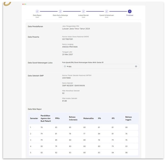Viewport: 167px width, 161px height.
Task: Click the Lokasi Rumah step checkmark icon
Action: coord(83,11)
